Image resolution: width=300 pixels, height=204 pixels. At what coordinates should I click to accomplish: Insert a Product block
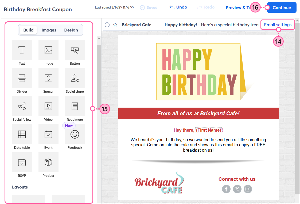pos(48,162)
